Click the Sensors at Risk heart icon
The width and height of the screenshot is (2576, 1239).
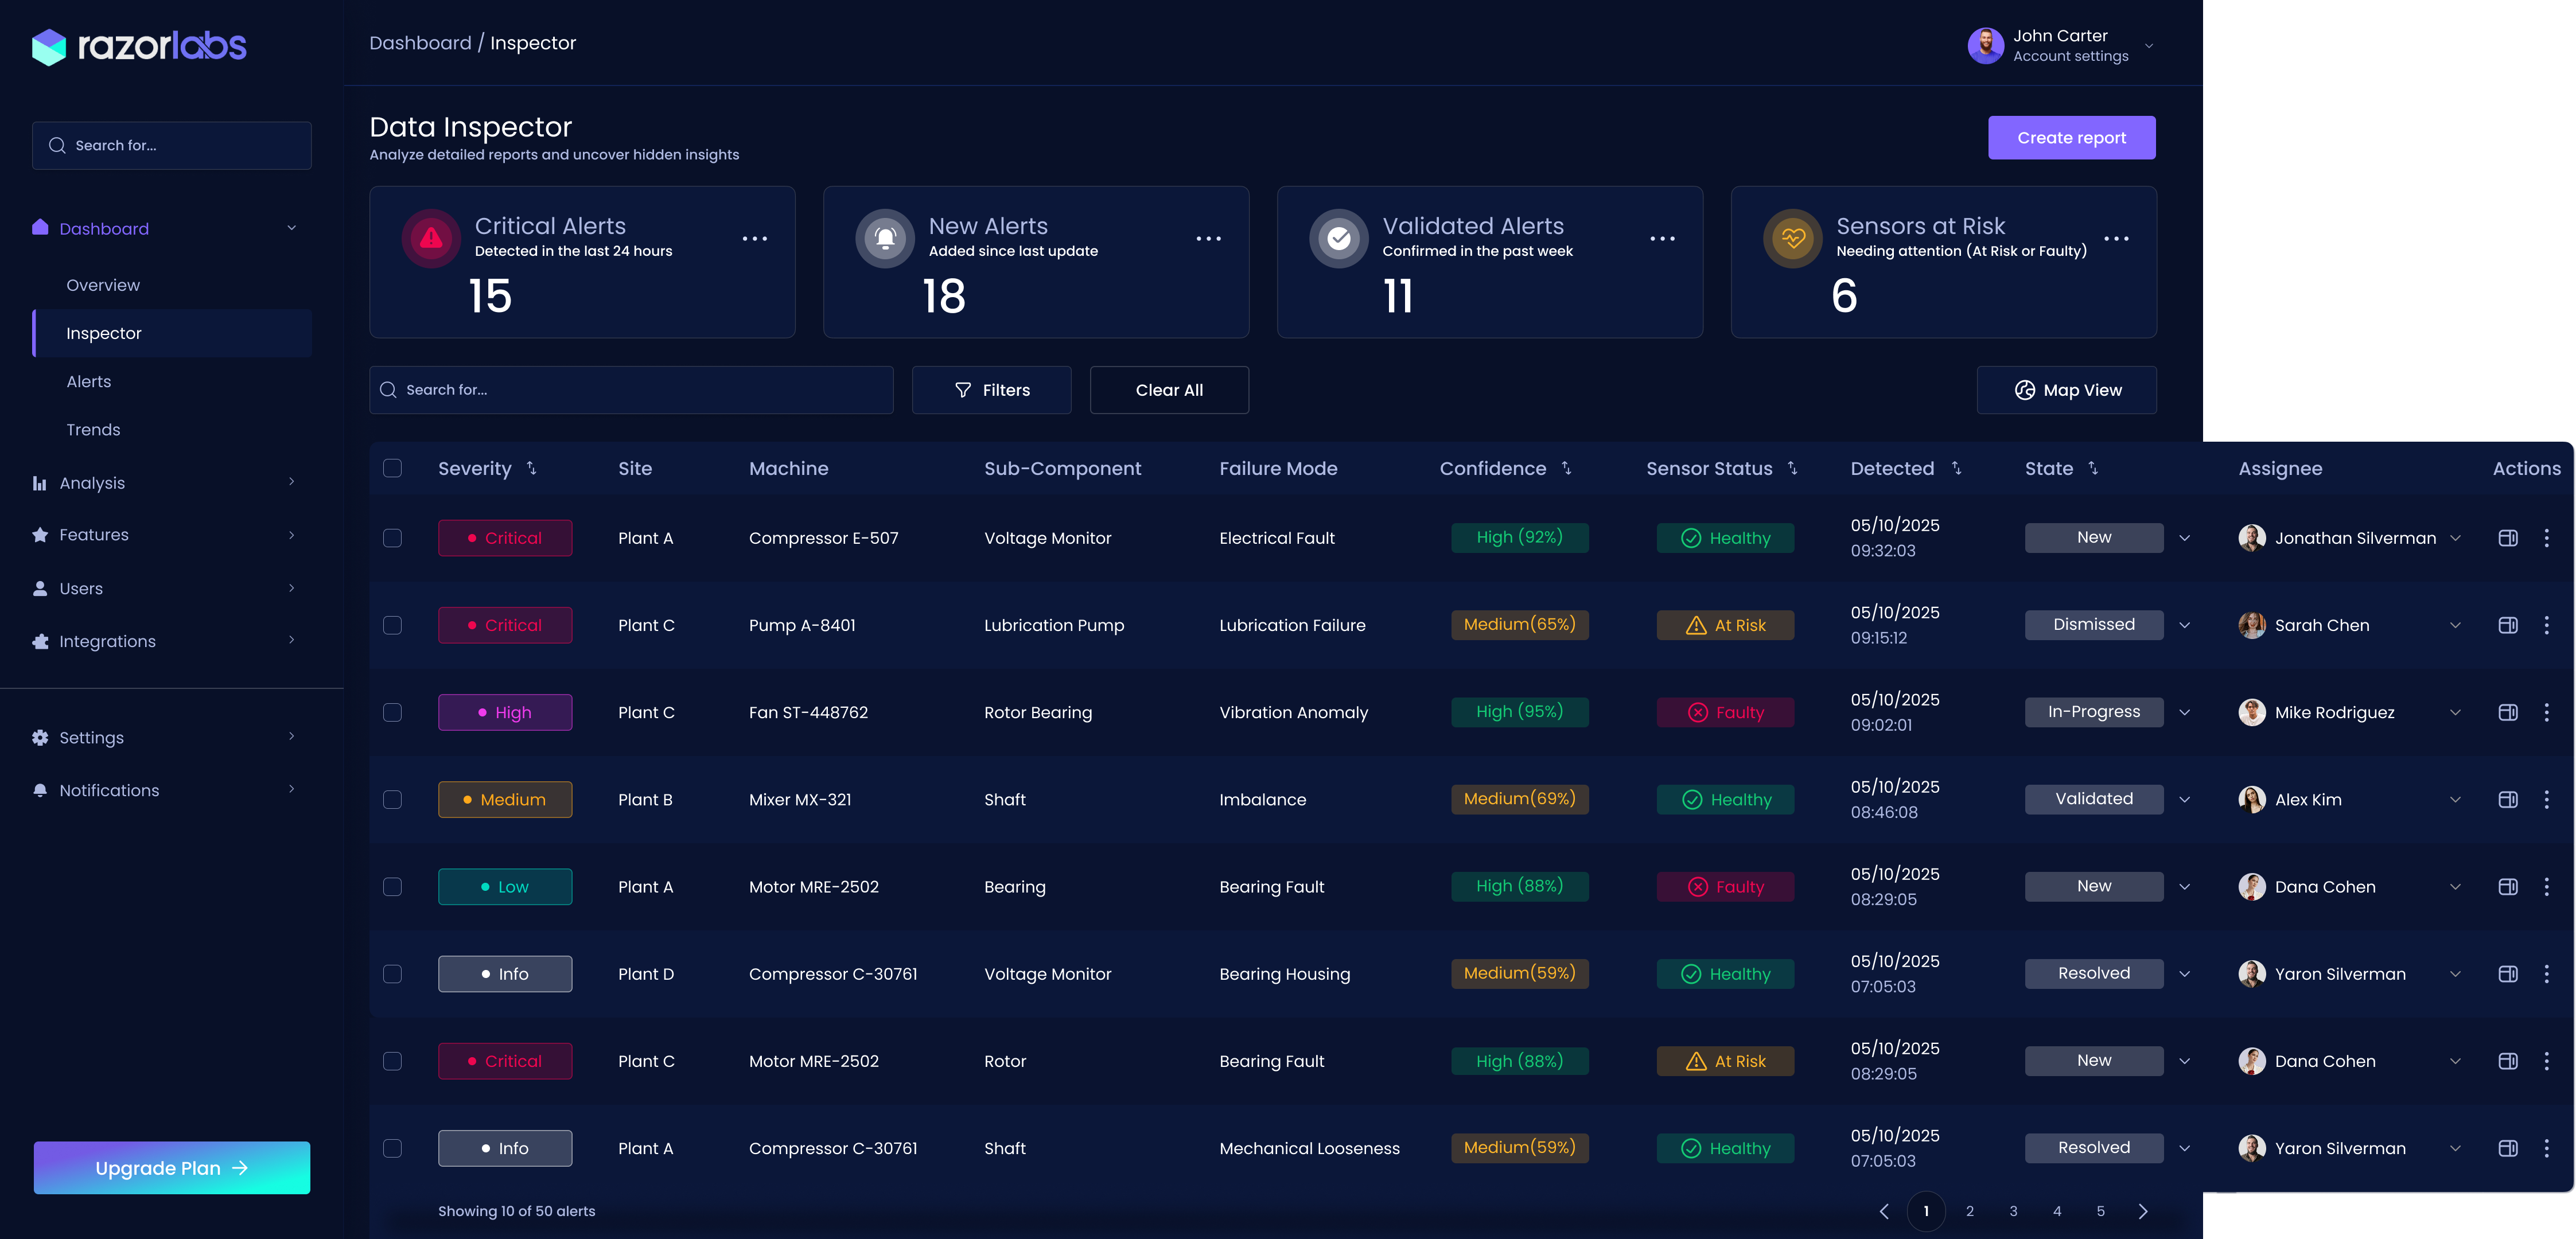click(1793, 238)
